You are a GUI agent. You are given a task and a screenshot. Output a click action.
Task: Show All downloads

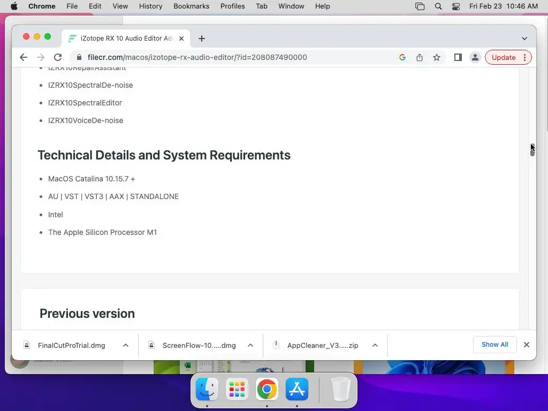coord(494,345)
